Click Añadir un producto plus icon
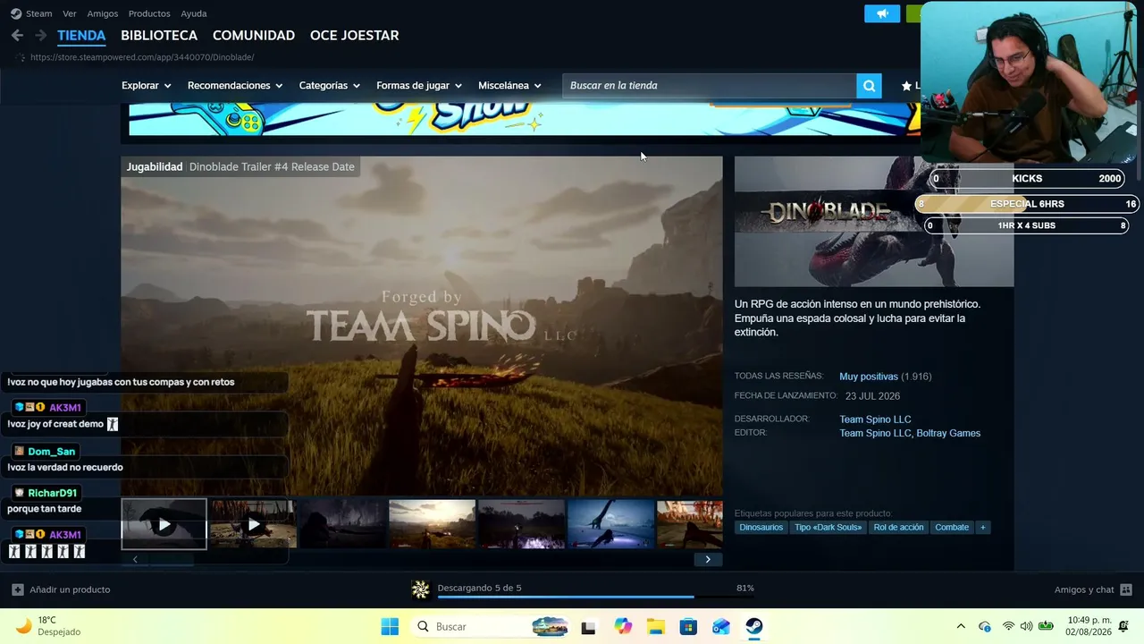Image resolution: width=1144 pixels, height=644 pixels. click(18, 590)
